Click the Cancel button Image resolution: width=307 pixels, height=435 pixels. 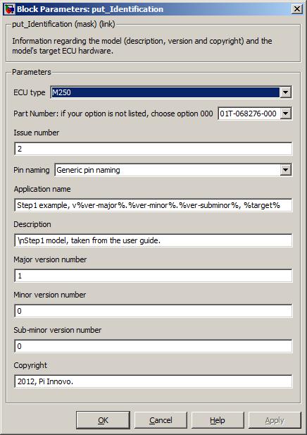[161, 420]
